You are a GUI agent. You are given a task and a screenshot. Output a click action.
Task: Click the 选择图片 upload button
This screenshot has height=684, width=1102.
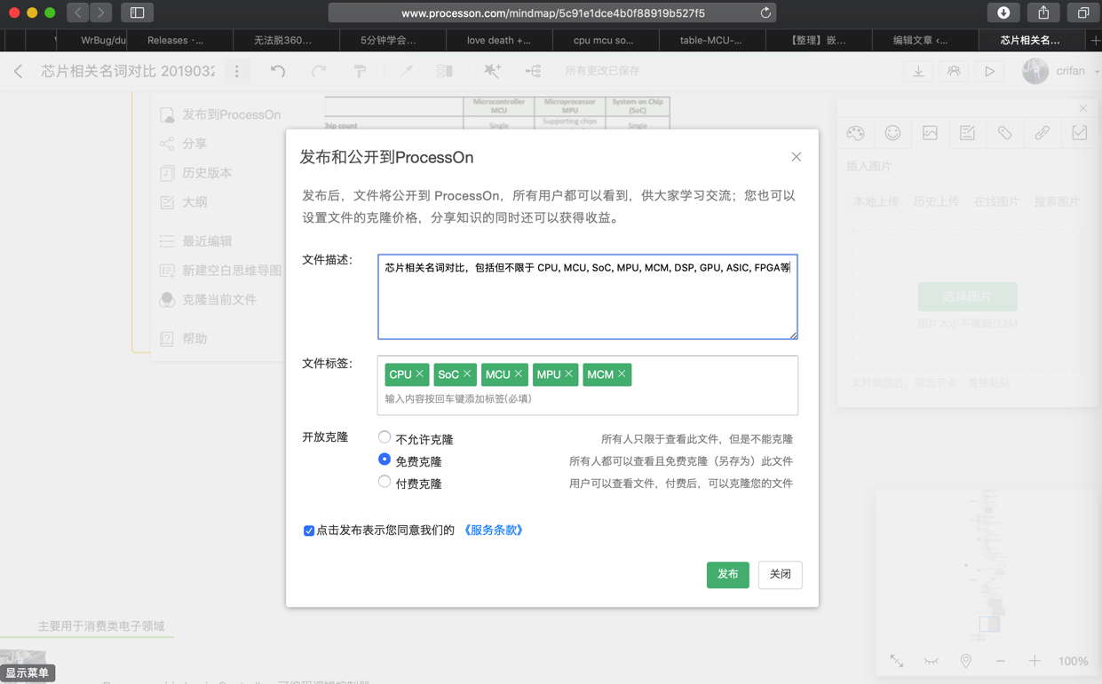pos(967,297)
